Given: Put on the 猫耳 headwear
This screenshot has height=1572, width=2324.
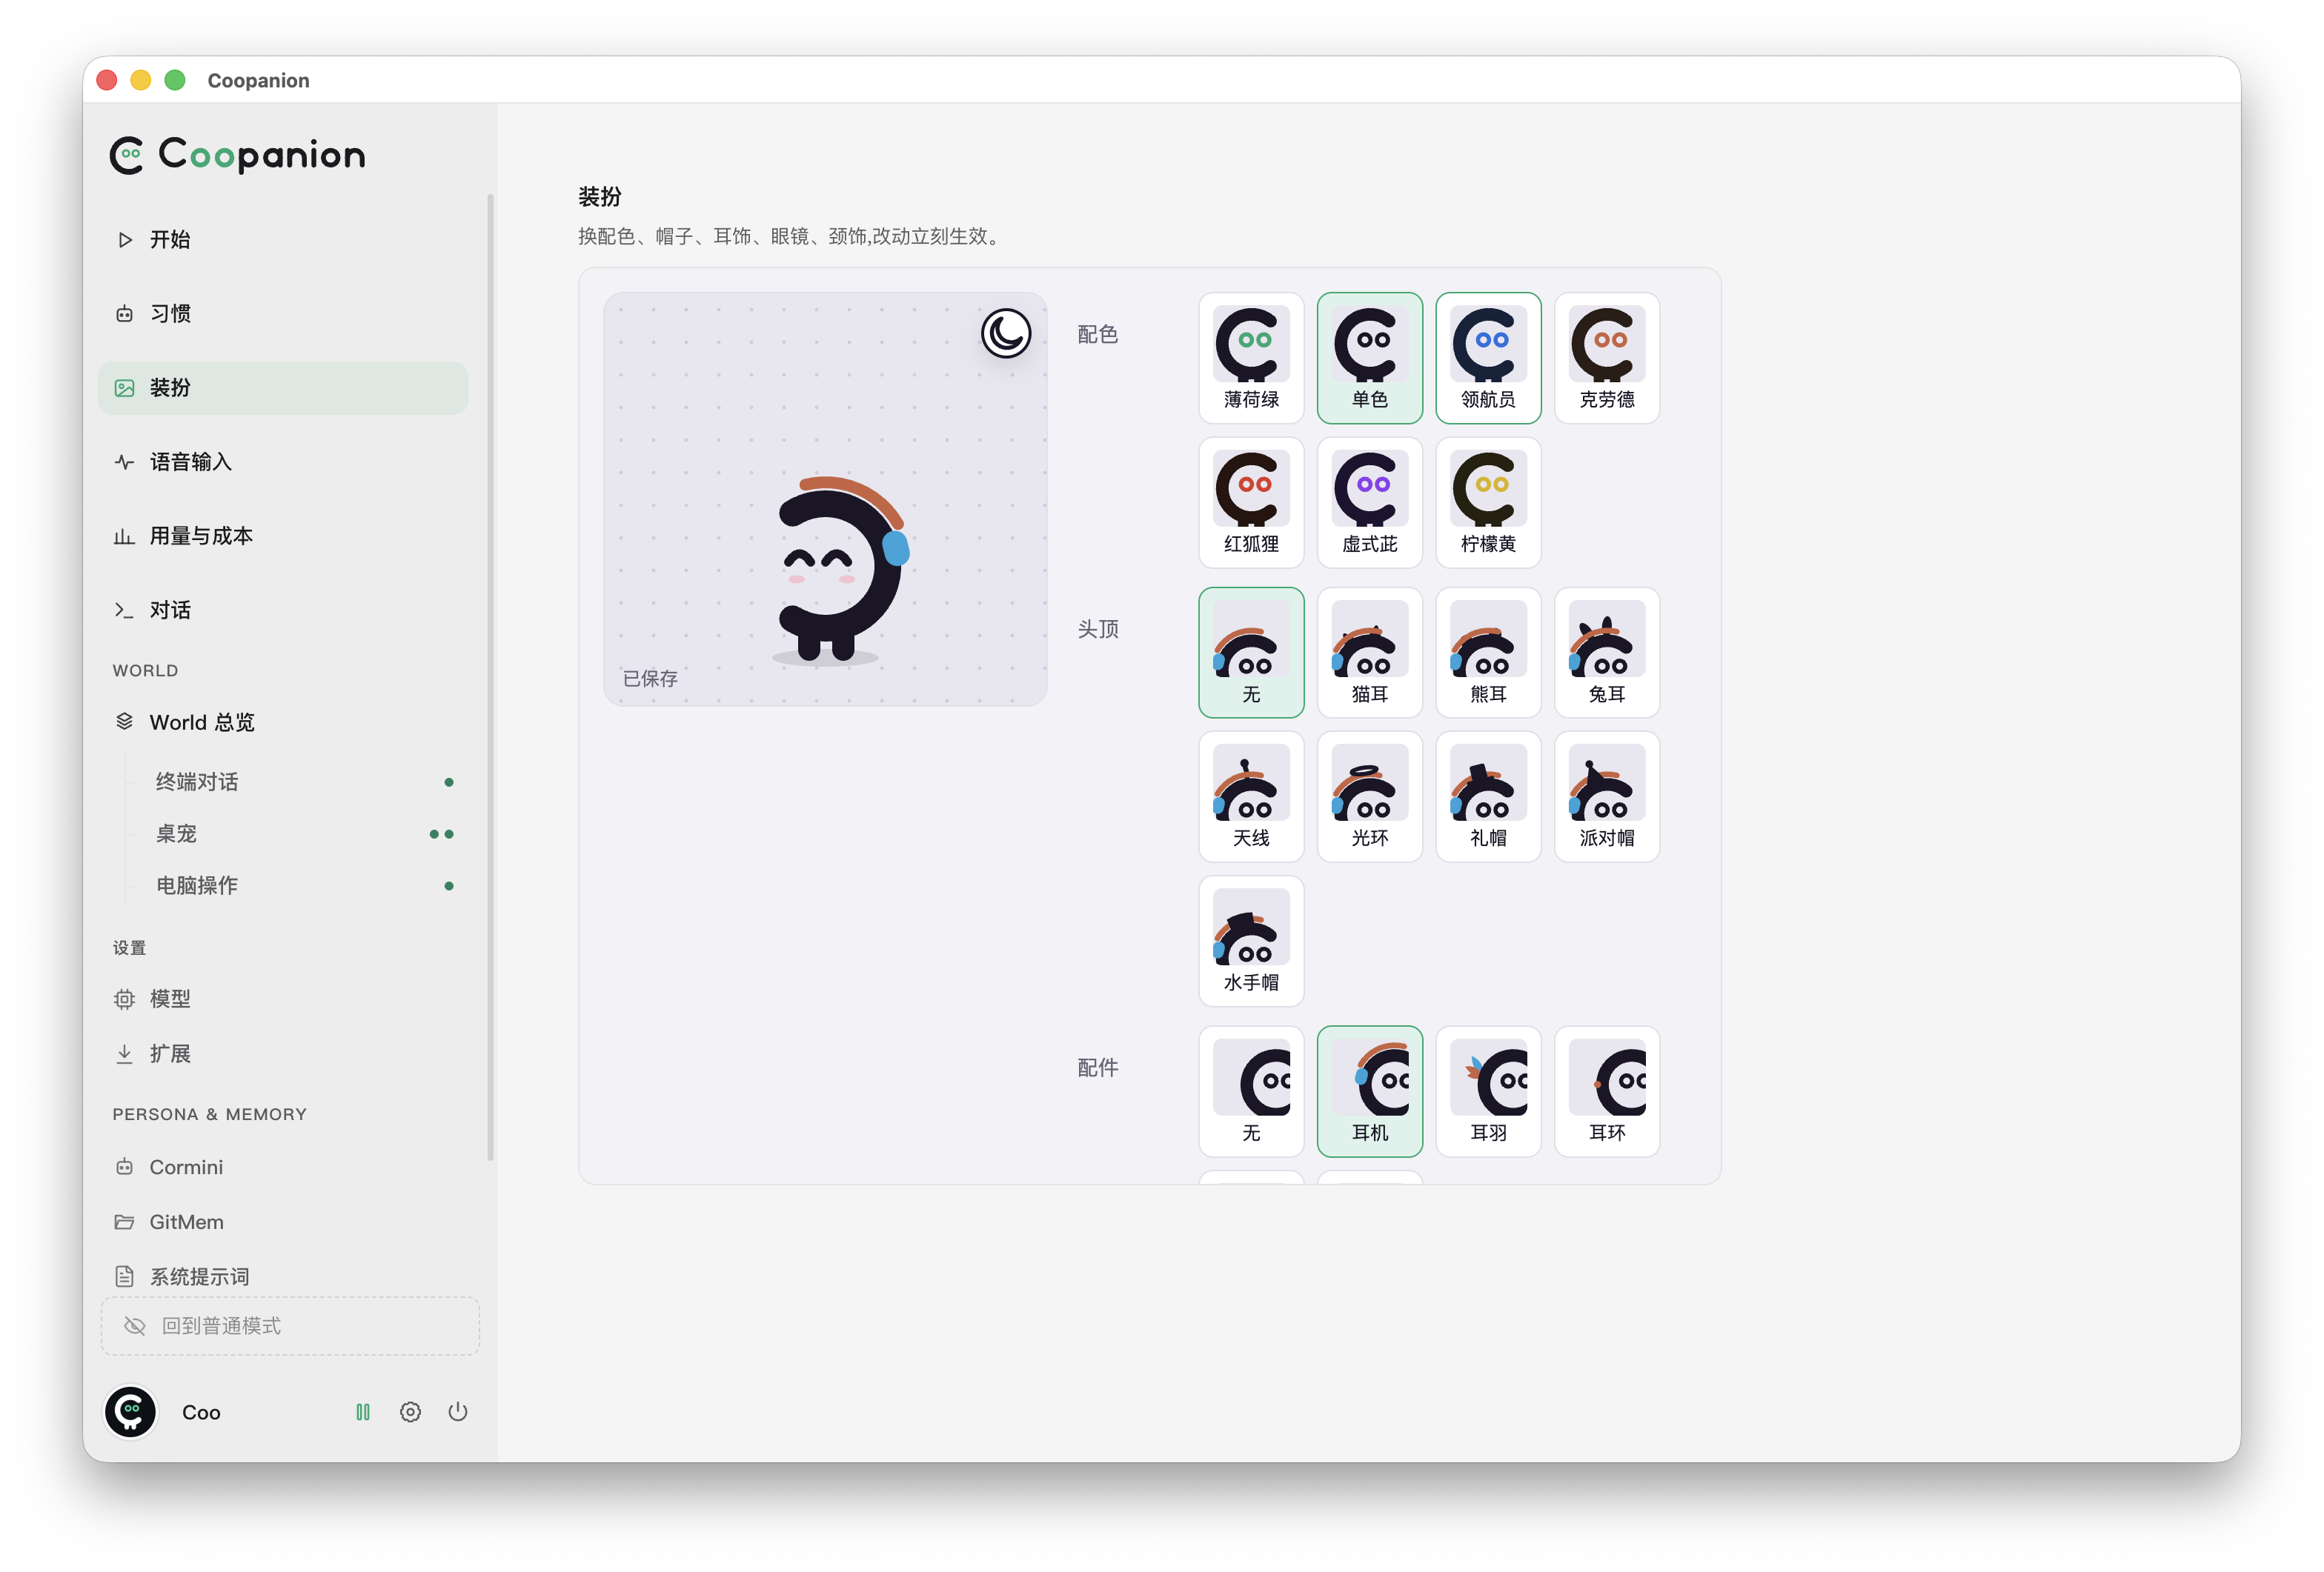Looking at the screenshot, I should 1369,653.
